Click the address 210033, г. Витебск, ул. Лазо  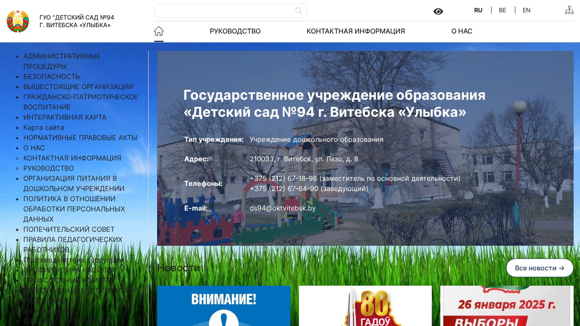(x=304, y=159)
